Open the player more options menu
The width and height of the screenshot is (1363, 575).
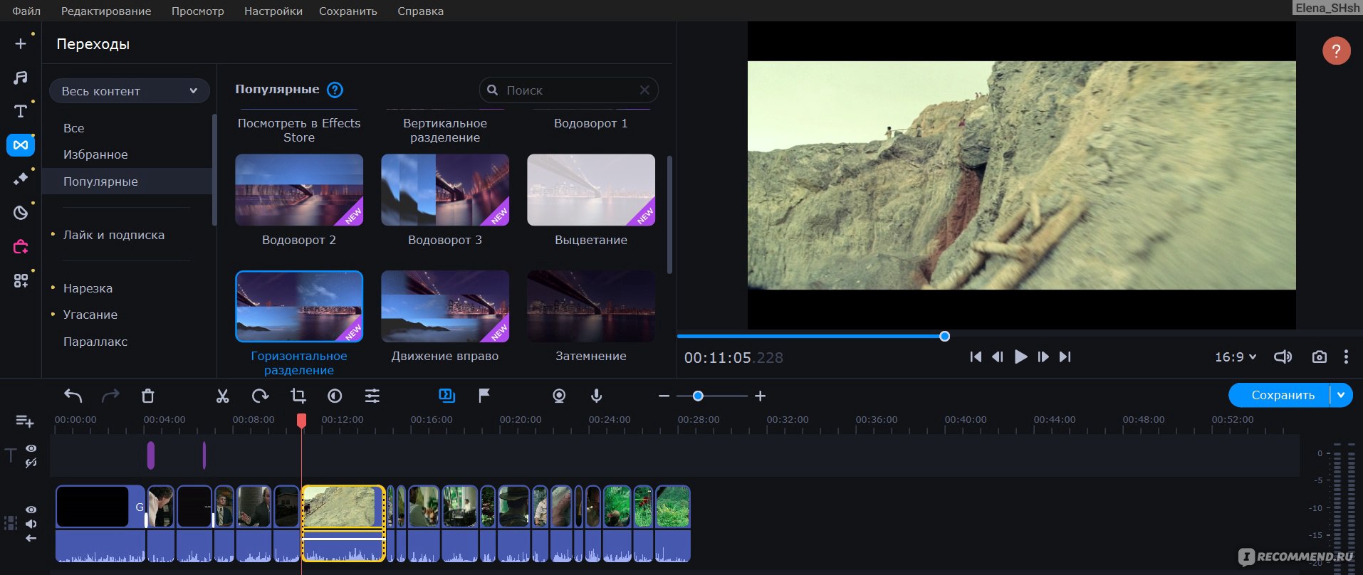click(1346, 357)
